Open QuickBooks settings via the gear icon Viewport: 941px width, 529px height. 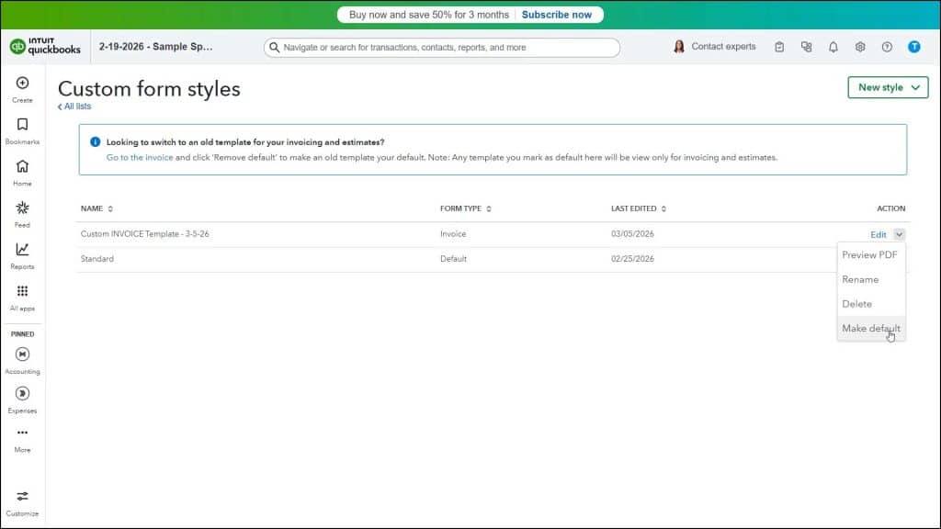tap(859, 47)
